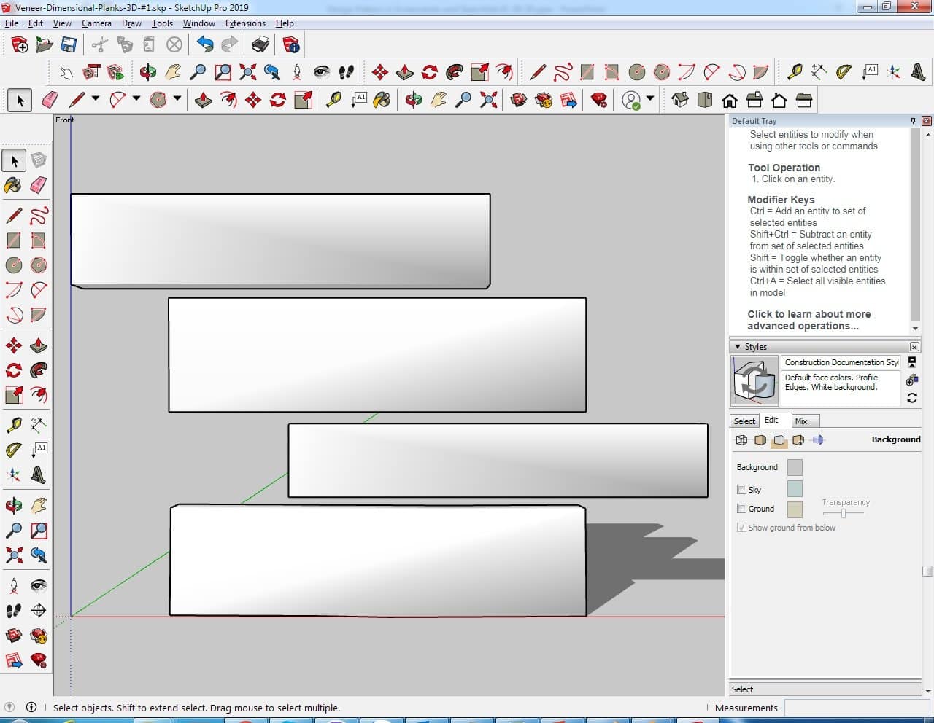Viewport: 934px width, 723px height.
Task: Collapse the Styles panel
Action: [x=738, y=347]
